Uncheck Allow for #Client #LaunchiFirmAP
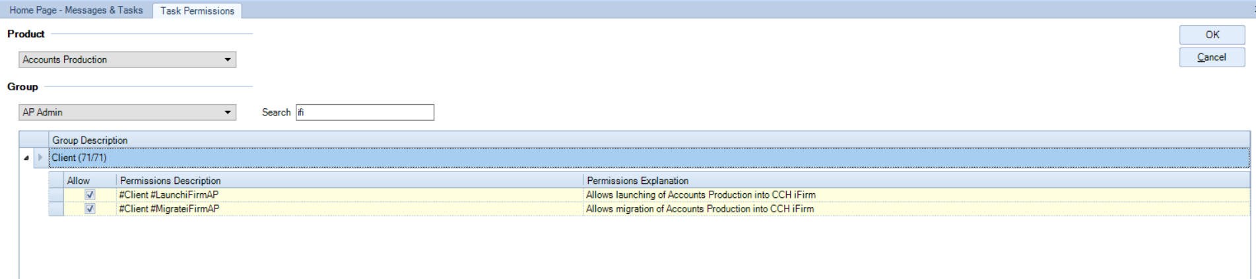 90,195
